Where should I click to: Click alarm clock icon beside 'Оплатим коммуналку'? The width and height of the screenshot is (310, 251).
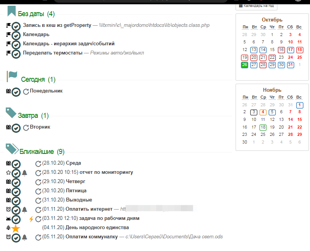[x=8, y=237]
